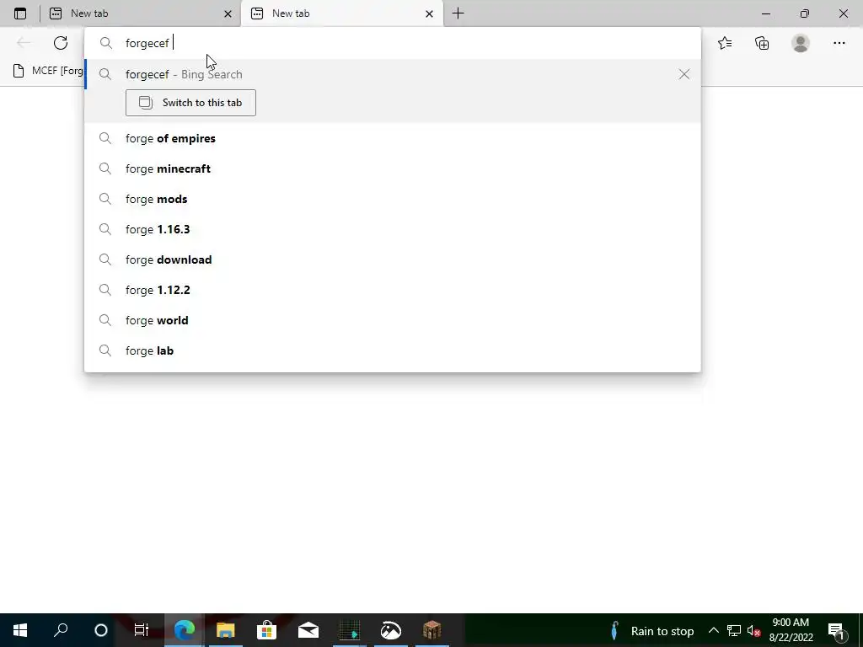Select suggestion 'forge minecraft'
The height and width of the screenshot is (647, 863).
point(393,168)
